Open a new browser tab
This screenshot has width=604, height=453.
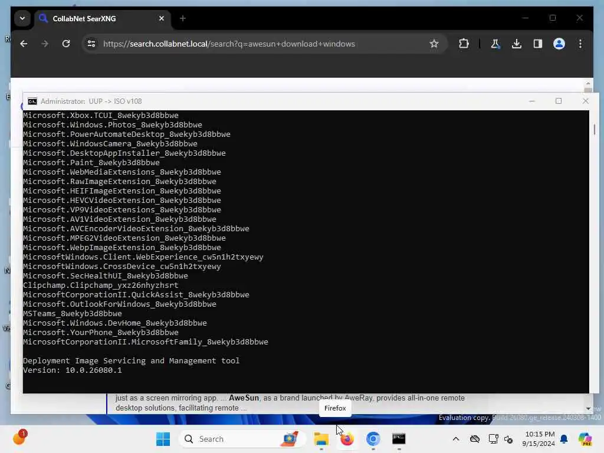tap(183, 18)
